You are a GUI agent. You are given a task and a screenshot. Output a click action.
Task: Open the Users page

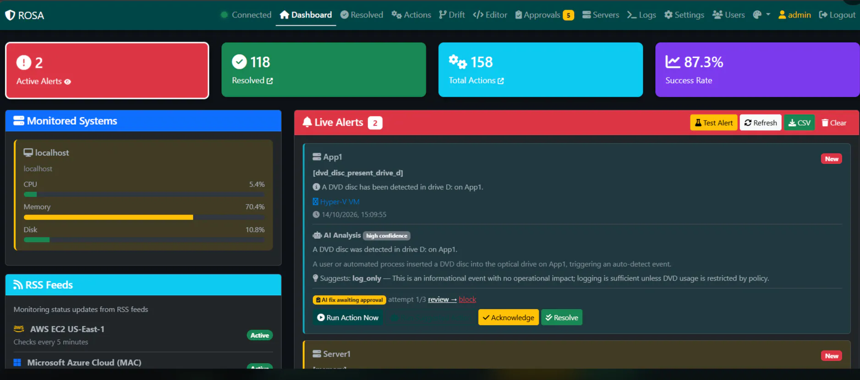point(729,15)
